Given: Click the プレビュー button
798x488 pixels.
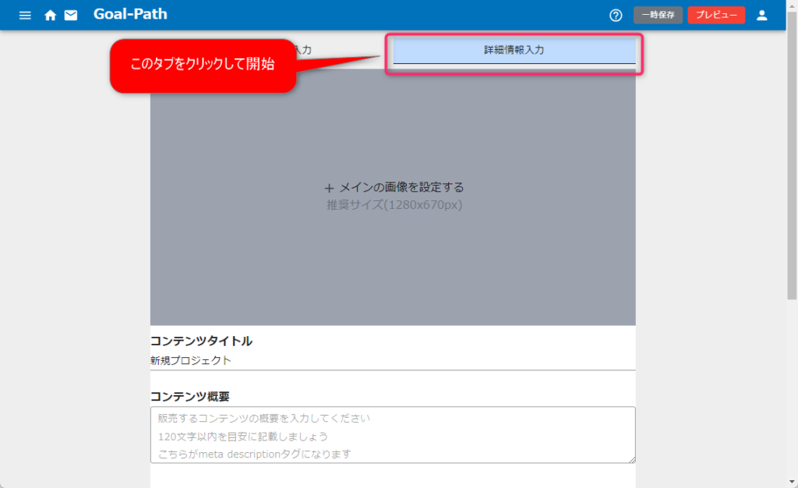Looking at the screenshot, I should click(x=716, y=15).
